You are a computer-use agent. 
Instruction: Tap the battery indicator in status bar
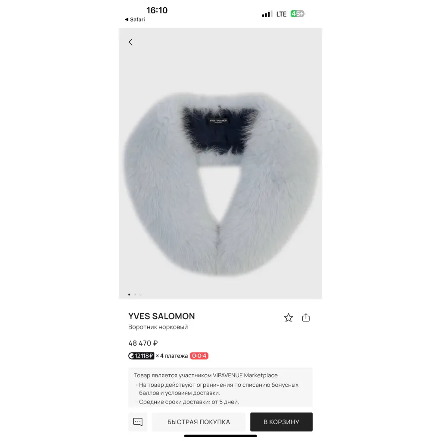[298, 14]
